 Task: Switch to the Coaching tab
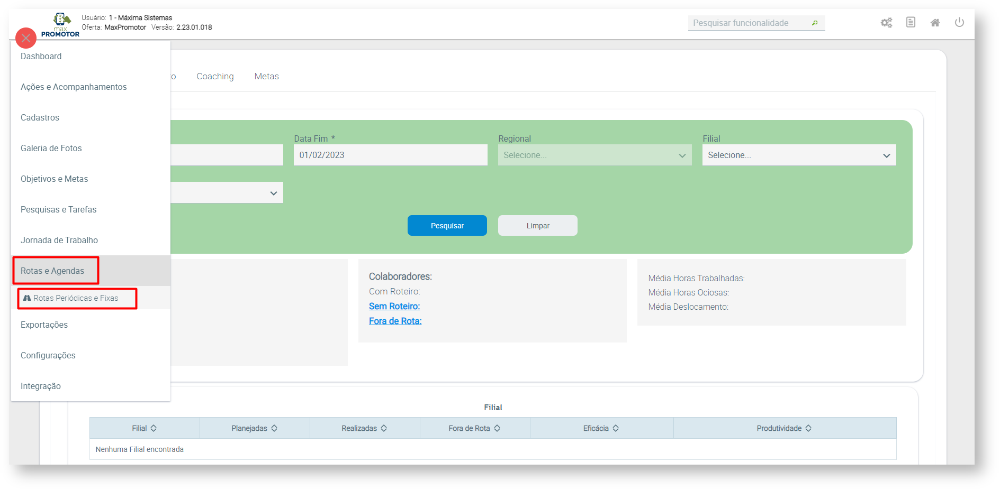[x=215, y=76]
